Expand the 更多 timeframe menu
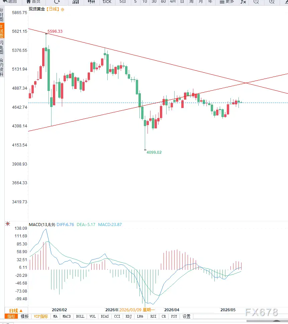This screenshot has height=324, width=288. point(226,2)
